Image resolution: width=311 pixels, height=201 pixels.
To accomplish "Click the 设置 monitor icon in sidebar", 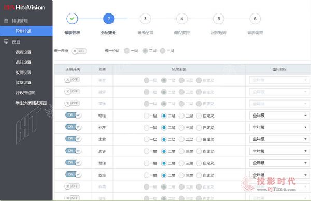I will pos(6,41).
